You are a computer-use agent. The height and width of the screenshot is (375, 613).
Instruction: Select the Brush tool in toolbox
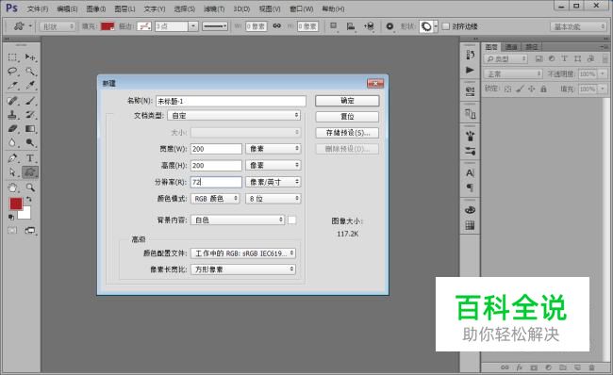coord(30,101)
